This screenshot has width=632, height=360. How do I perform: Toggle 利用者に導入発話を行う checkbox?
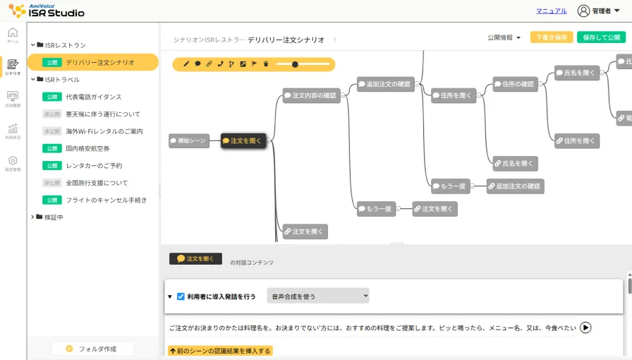click(181, 296)
